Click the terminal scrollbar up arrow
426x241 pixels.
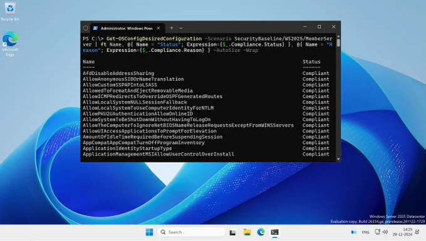pyautogui.click(x=338, y=36)
